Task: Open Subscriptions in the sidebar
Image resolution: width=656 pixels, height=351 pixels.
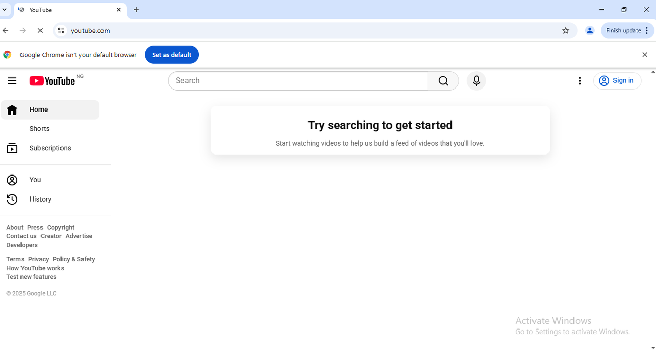Action: [50, 148]
